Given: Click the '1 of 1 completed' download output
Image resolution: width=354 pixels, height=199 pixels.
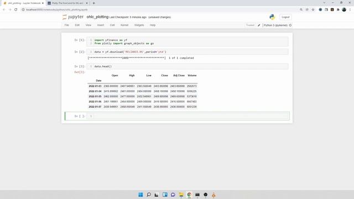Looking at the screenshot, I should point(181,58).
